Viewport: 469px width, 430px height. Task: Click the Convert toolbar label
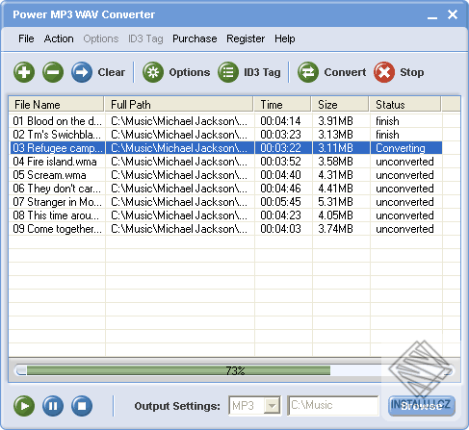(345, 72)
